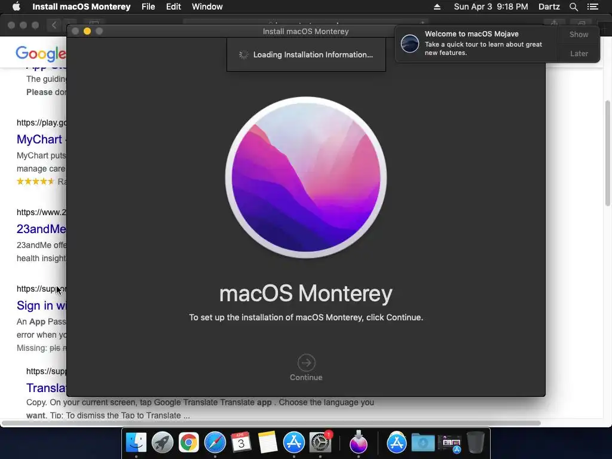Open Applications folder stack in Dock
Screen dimensions: 612x459
[x=397, y=443]
